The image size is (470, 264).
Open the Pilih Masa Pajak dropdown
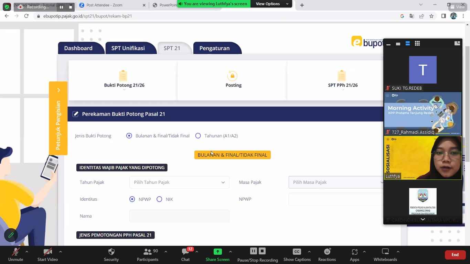[335, 183]
